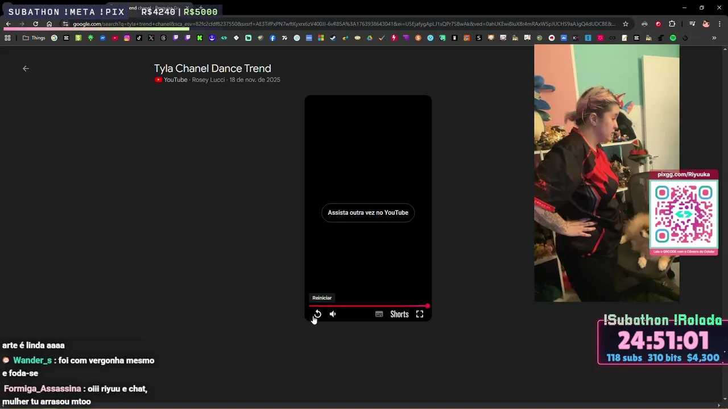Open the Threads bookmark
The height and width of the screenshot is (409, 728).
coord(163,38)
